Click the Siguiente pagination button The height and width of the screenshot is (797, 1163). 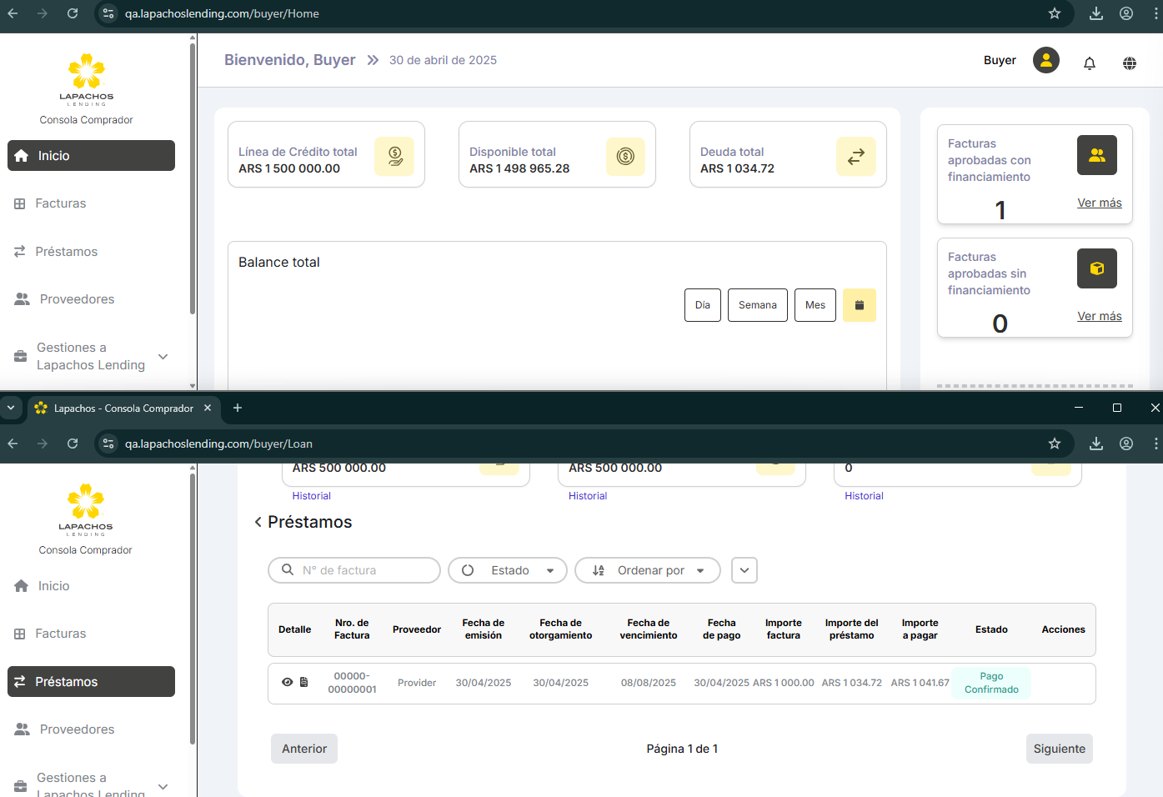(1059, 749)
